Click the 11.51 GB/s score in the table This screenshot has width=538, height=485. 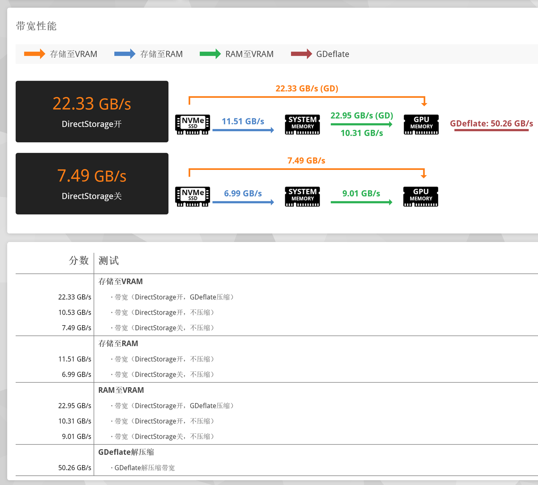click(75, 359)
